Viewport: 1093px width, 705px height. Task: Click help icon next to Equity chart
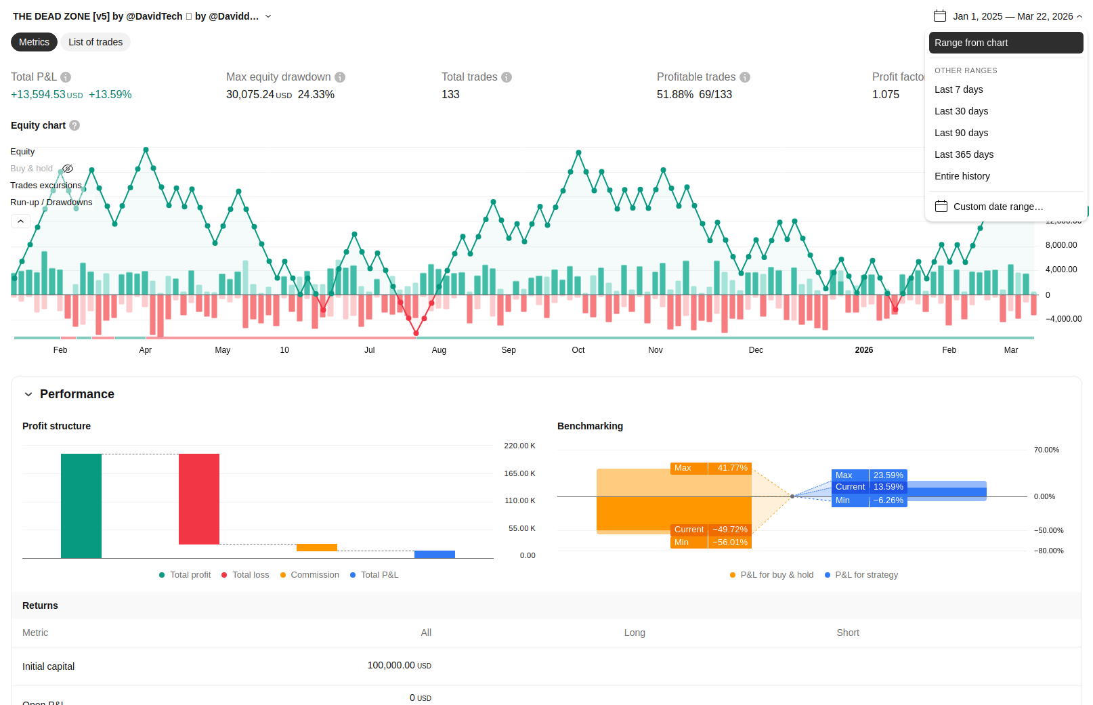(x=74, y=125)
